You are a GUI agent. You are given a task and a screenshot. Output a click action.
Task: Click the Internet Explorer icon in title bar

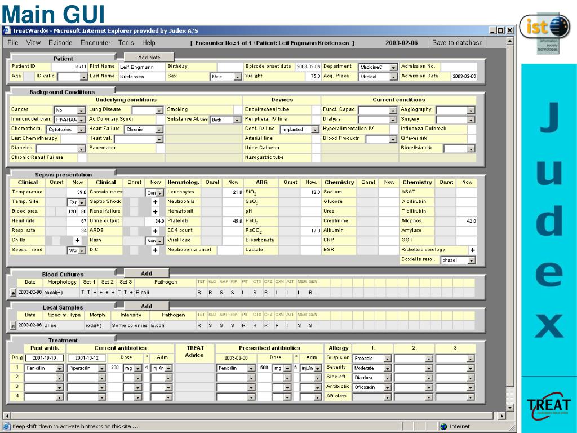click(x=7, y=30)
